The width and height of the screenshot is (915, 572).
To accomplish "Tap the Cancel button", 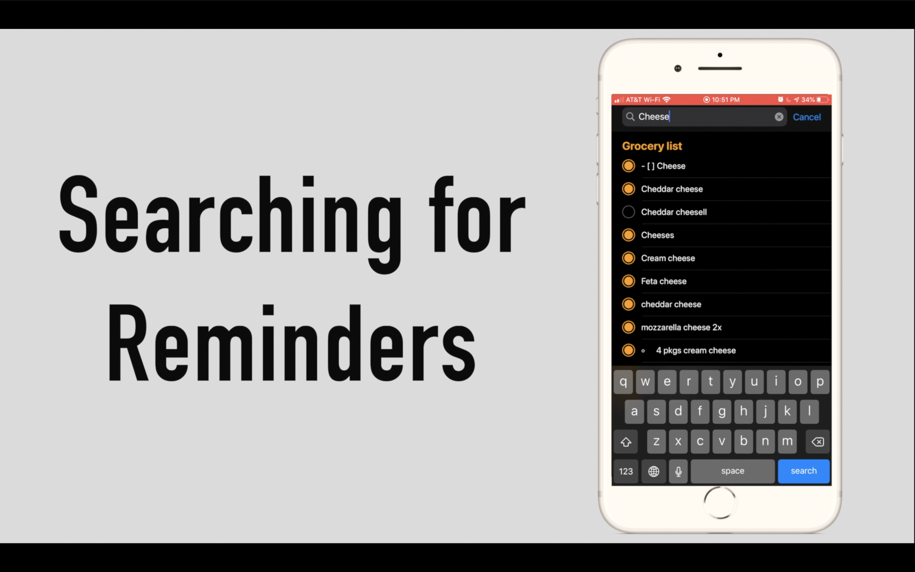I will 806,117.
